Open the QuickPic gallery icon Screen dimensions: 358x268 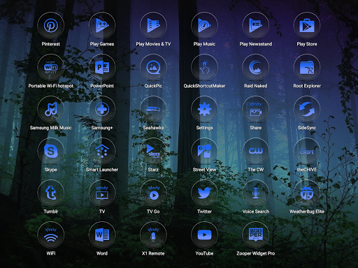coord(153,67)
